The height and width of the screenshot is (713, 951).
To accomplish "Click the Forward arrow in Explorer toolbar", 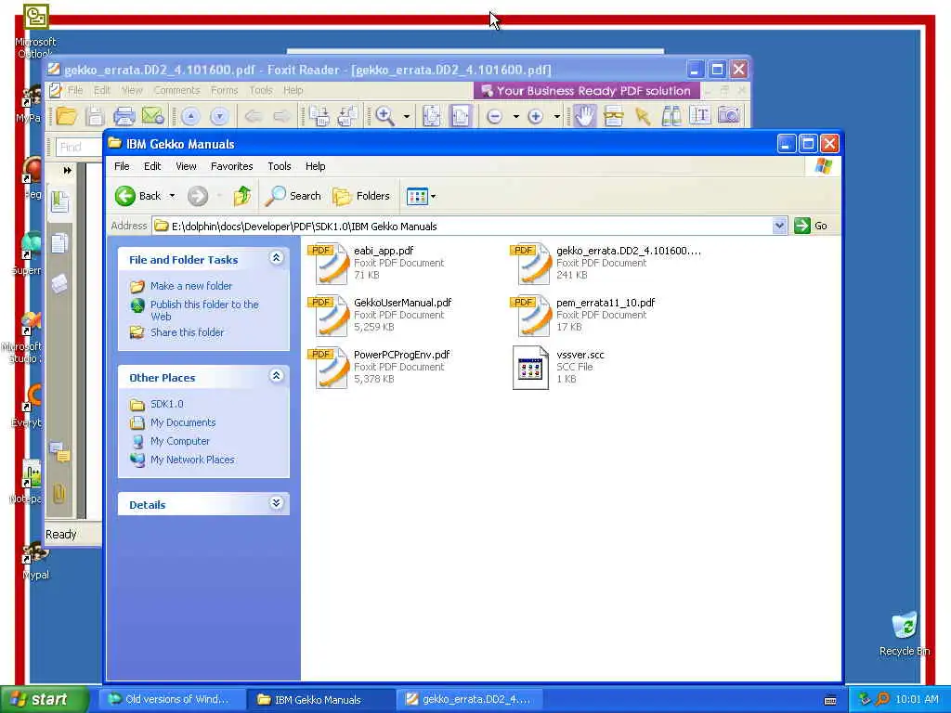I will pos(198,196).
